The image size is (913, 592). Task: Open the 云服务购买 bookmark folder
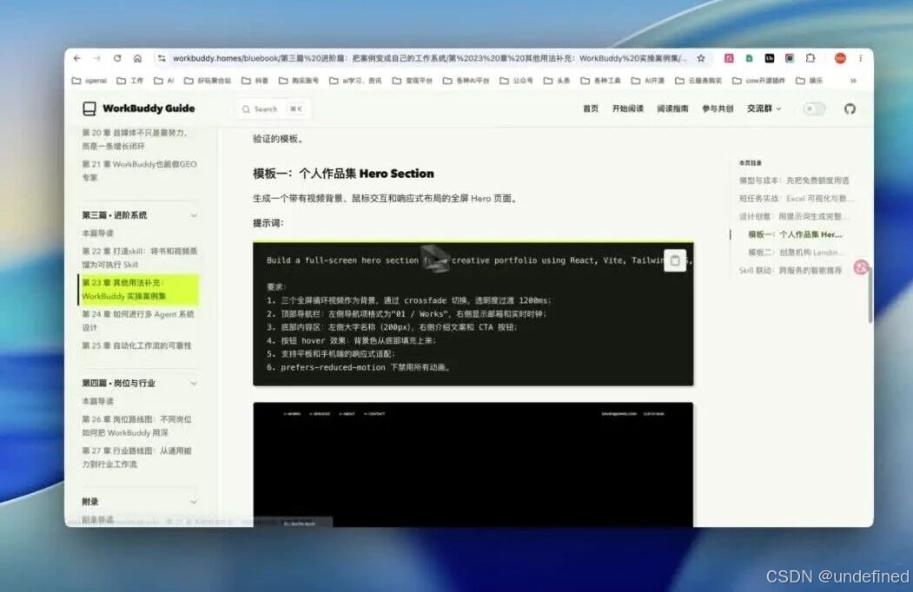pyautogui.click(x=698, y=81)
